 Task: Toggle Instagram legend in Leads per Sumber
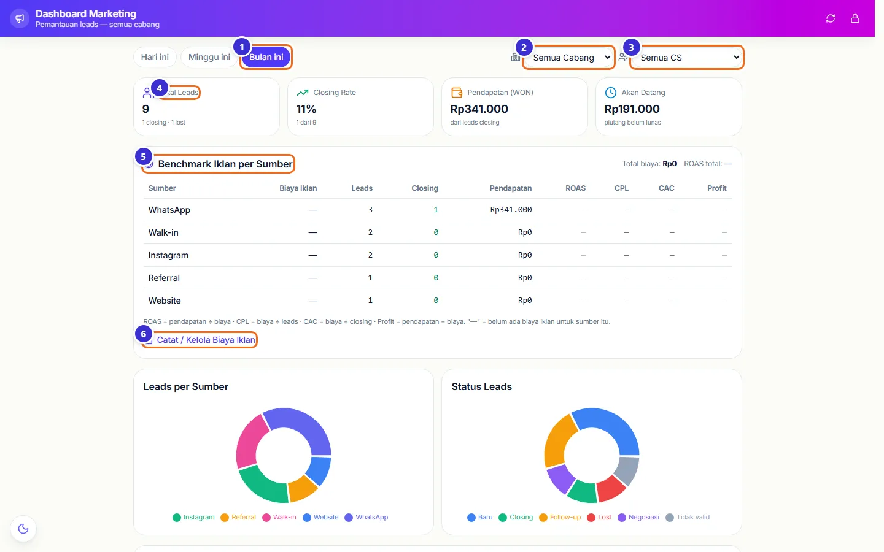click(194, 517)
